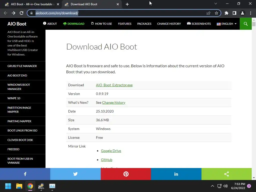Open BOOT LINUX FROM ISO sidebar link
The image size is (256, 192).
(22, 130)
